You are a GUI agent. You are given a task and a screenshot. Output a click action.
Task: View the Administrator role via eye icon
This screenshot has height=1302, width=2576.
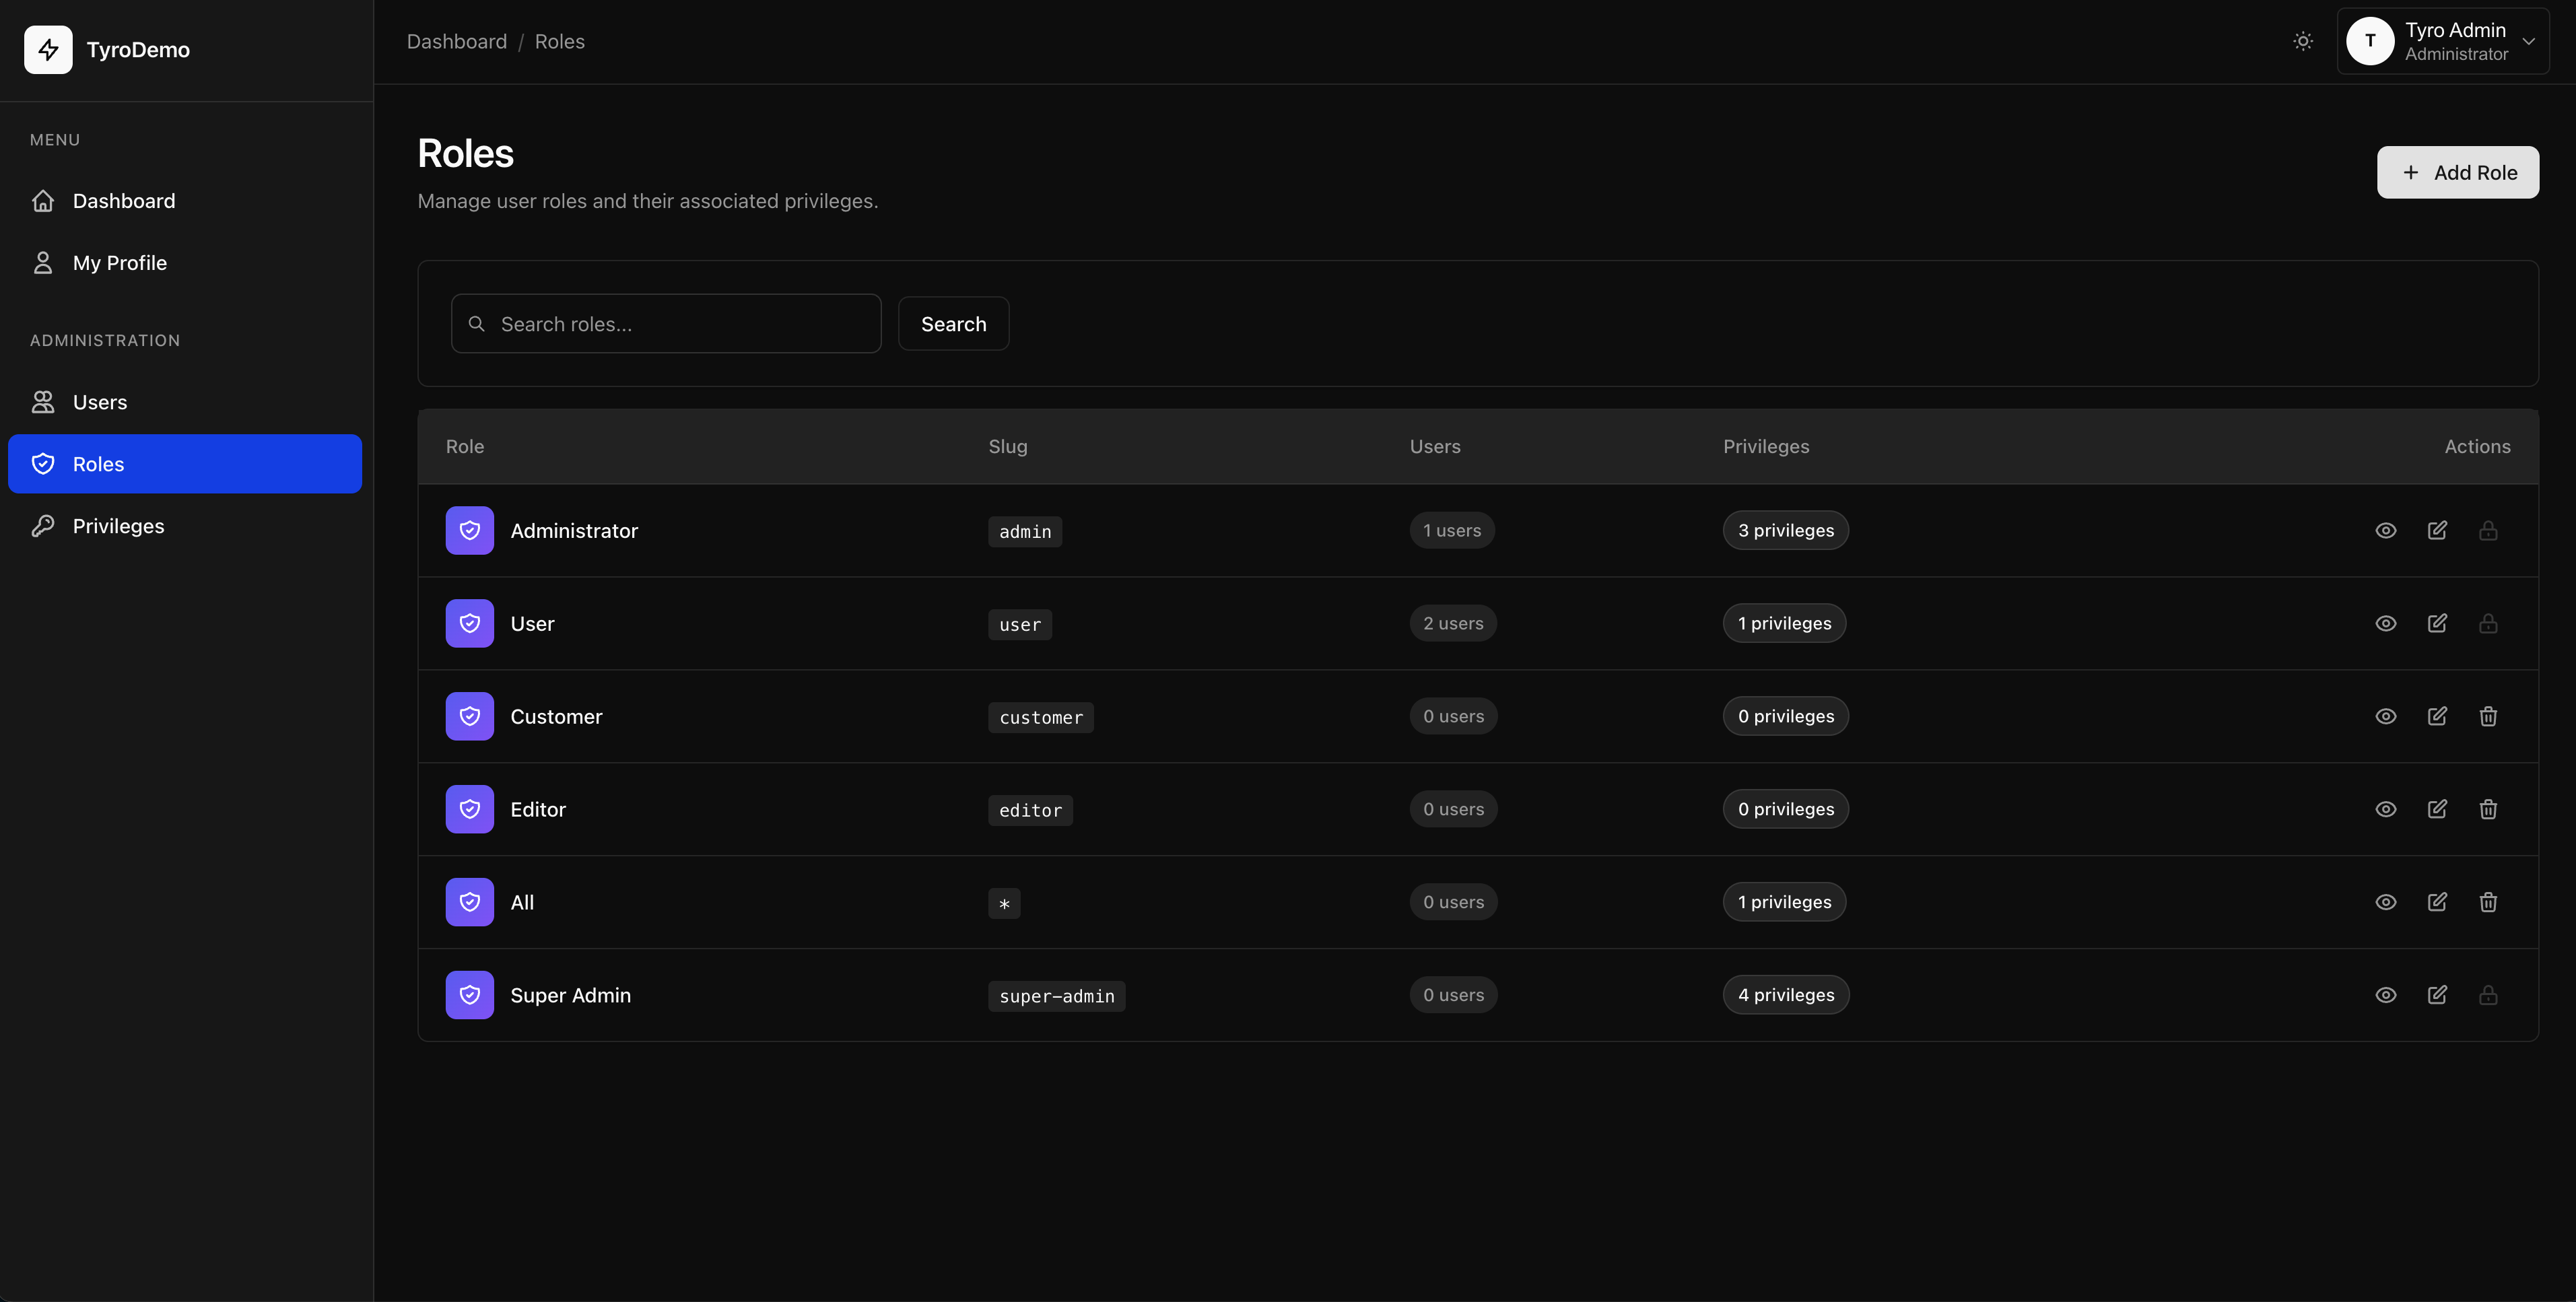click(x=2386, y=530)
